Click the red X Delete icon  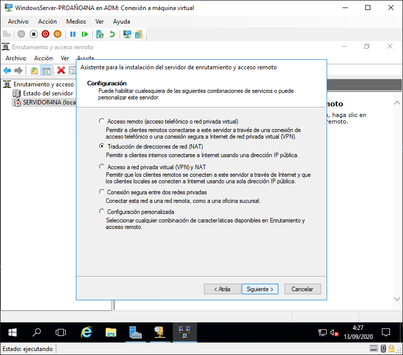click(61, 70)
